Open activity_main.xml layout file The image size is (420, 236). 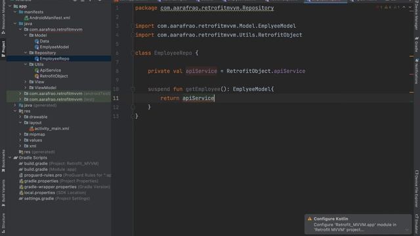click(x=52, y=128)
